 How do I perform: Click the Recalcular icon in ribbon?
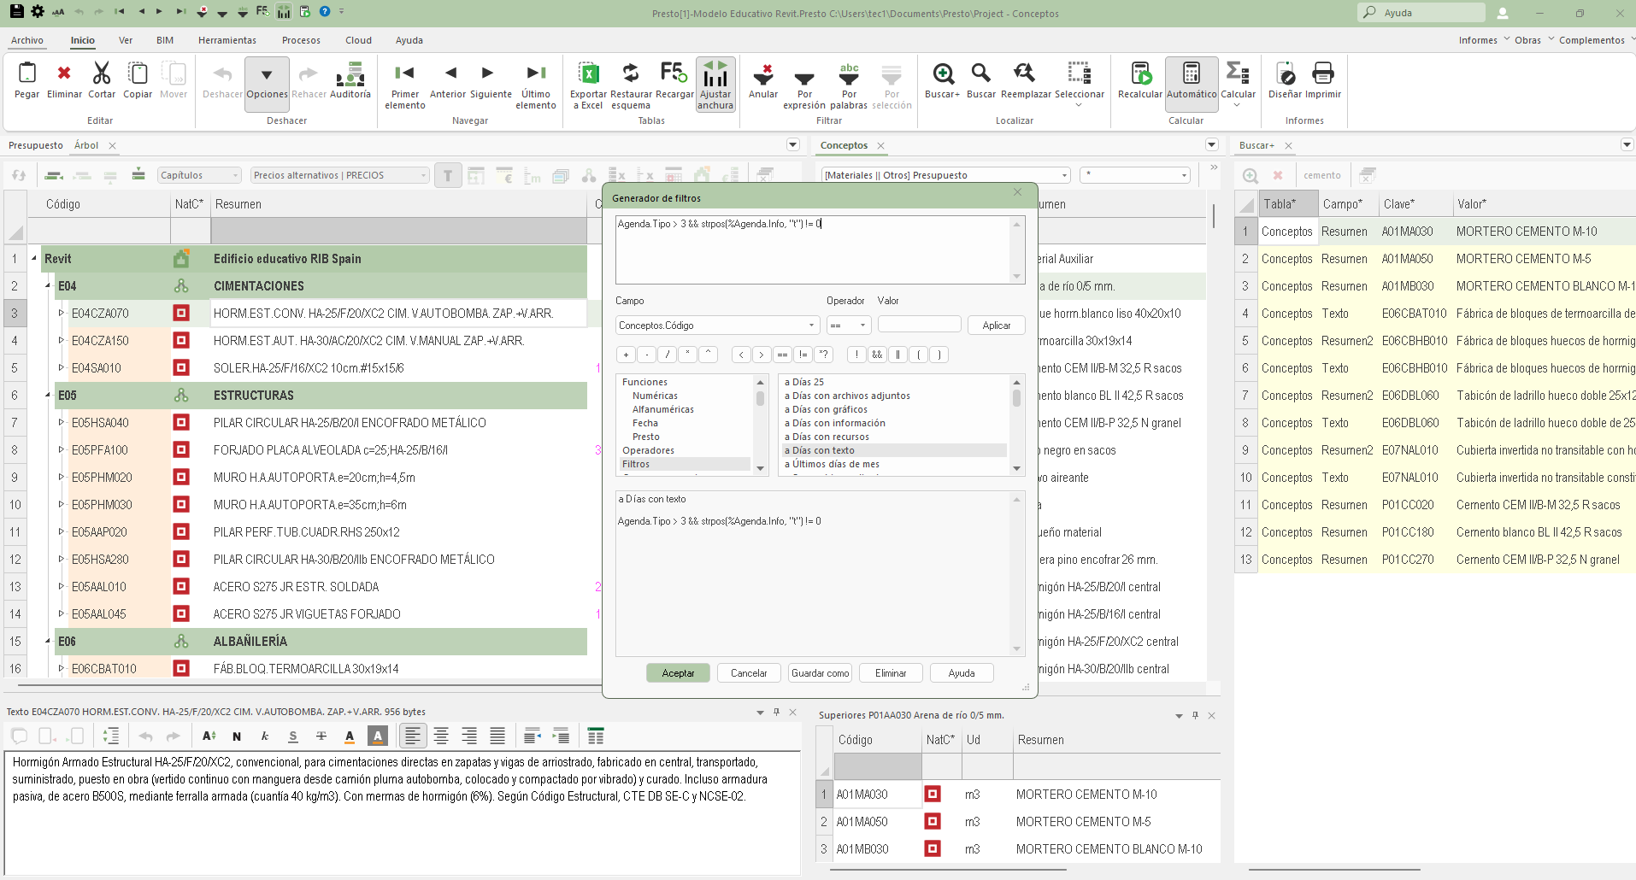[x=1139, y=75]
